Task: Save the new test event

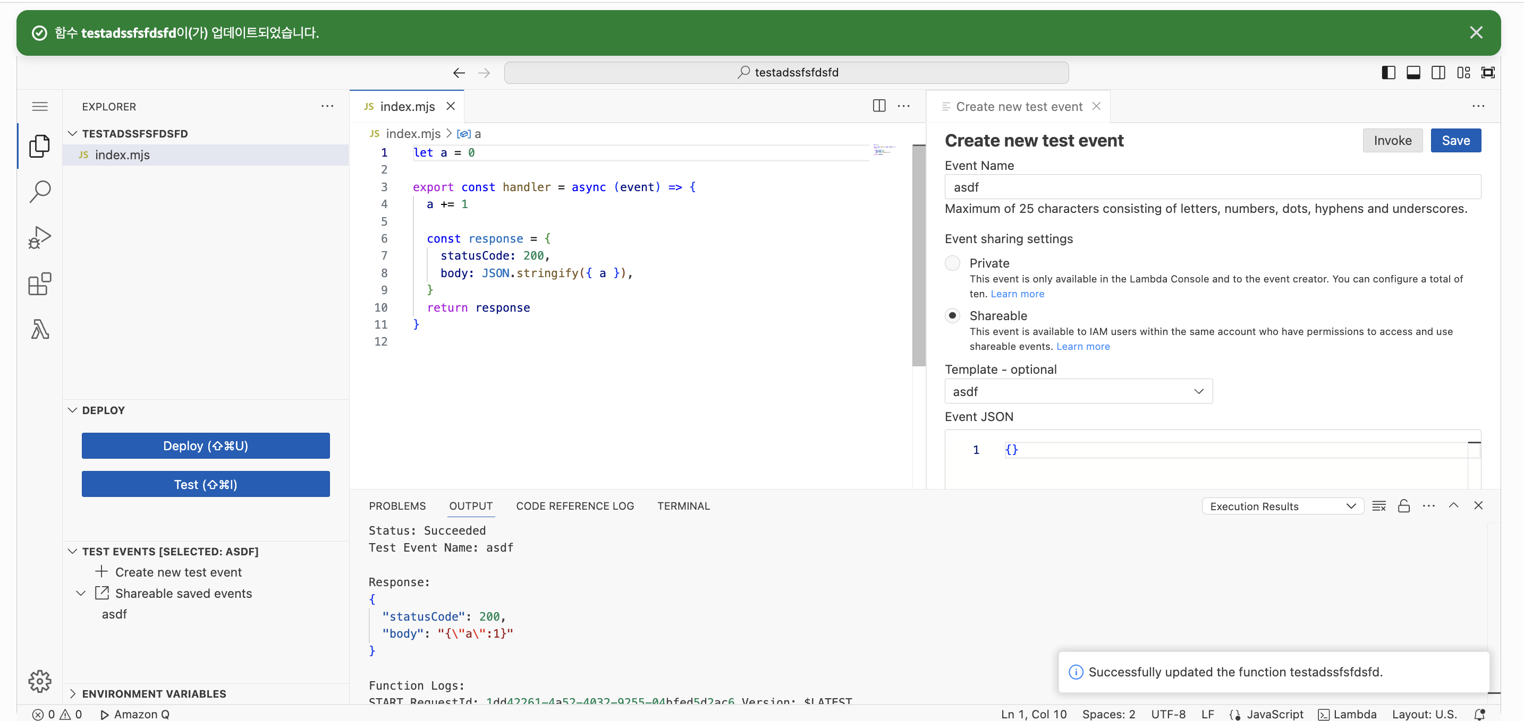Action: (1455, 140)
